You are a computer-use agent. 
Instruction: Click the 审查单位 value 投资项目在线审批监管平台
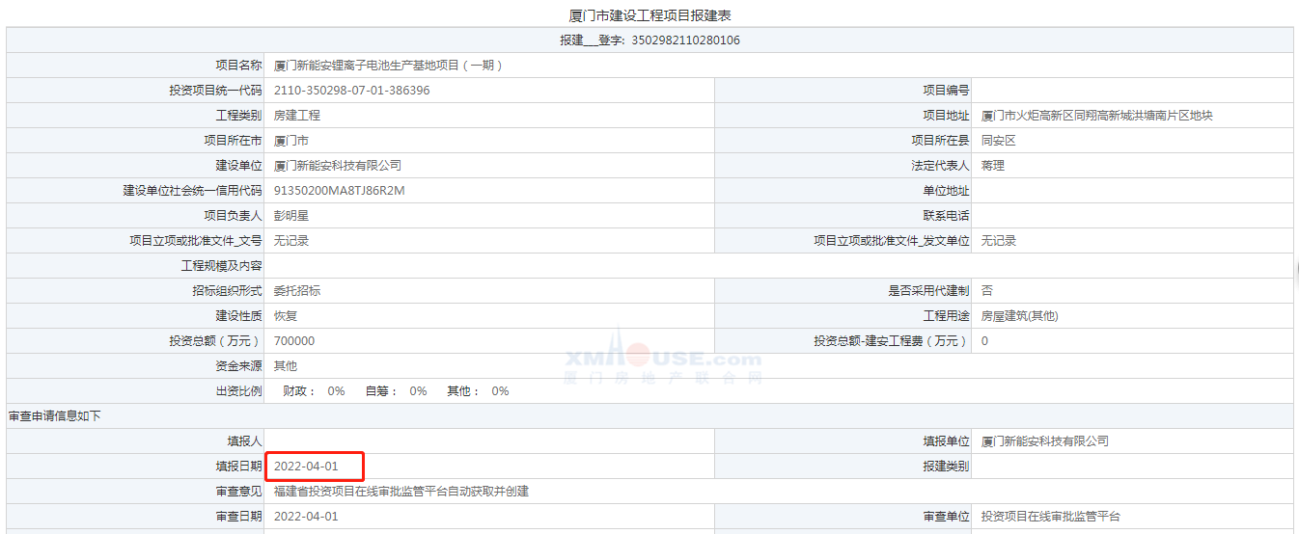1051,517
